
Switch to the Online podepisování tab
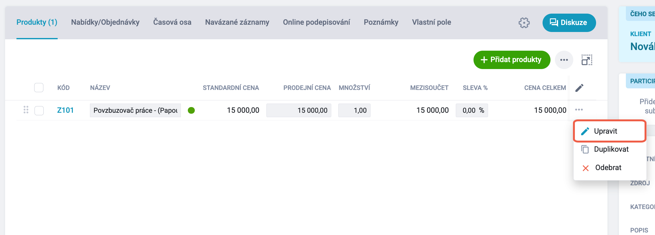[316, 22]
